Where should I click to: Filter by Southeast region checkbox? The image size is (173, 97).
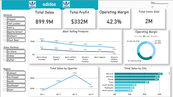(5, 85)
